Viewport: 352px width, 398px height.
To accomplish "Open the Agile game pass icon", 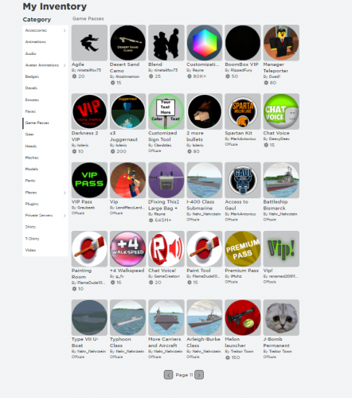I will pyautogui.click(x=89, y=43).
